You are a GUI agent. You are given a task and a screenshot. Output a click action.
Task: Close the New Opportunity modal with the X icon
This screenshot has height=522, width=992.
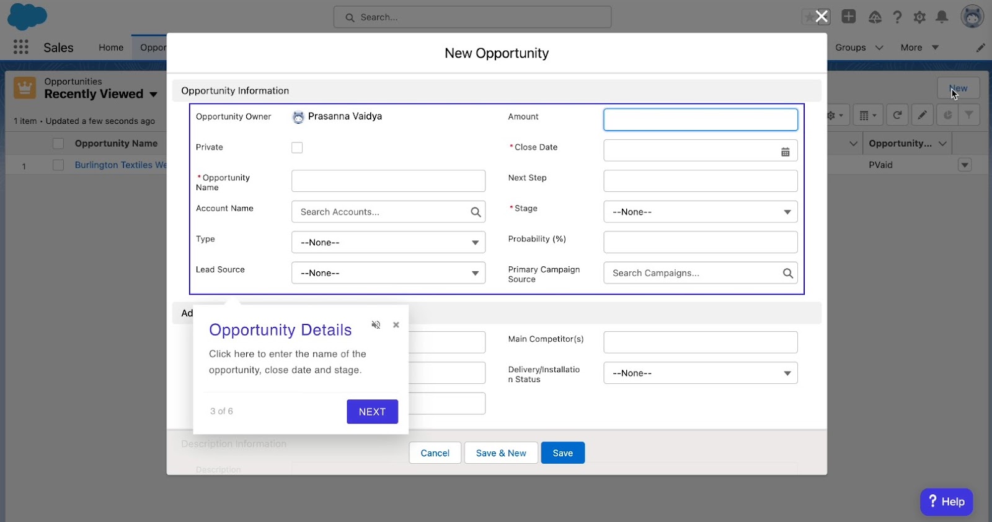click(x=821, y=17)
